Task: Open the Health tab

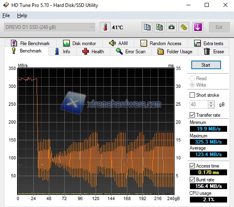Action: (x=93, y=52)
